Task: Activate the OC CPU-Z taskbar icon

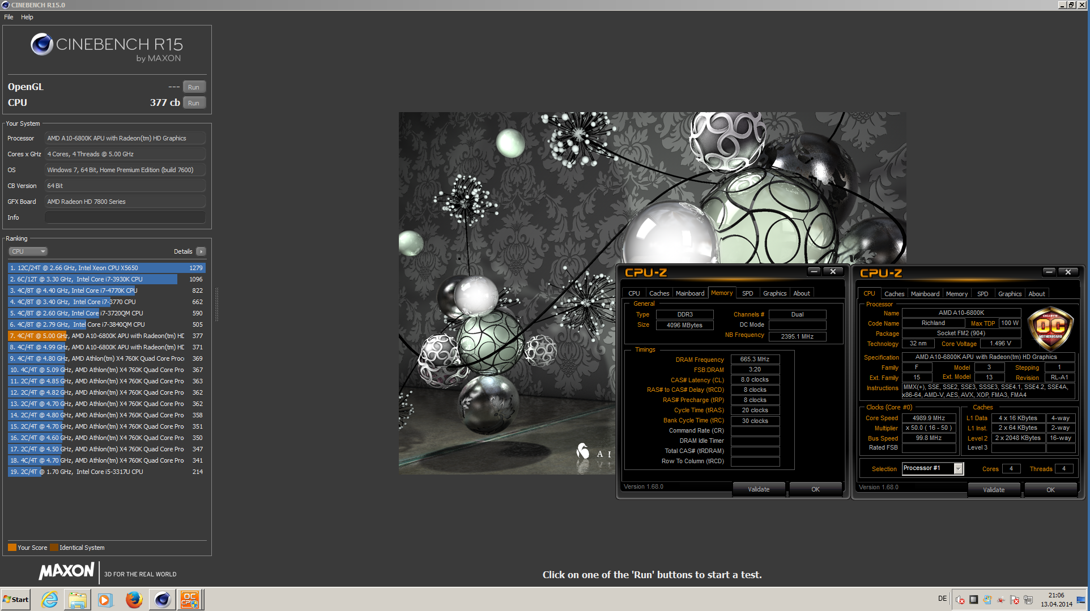Action: coord(190,599)
